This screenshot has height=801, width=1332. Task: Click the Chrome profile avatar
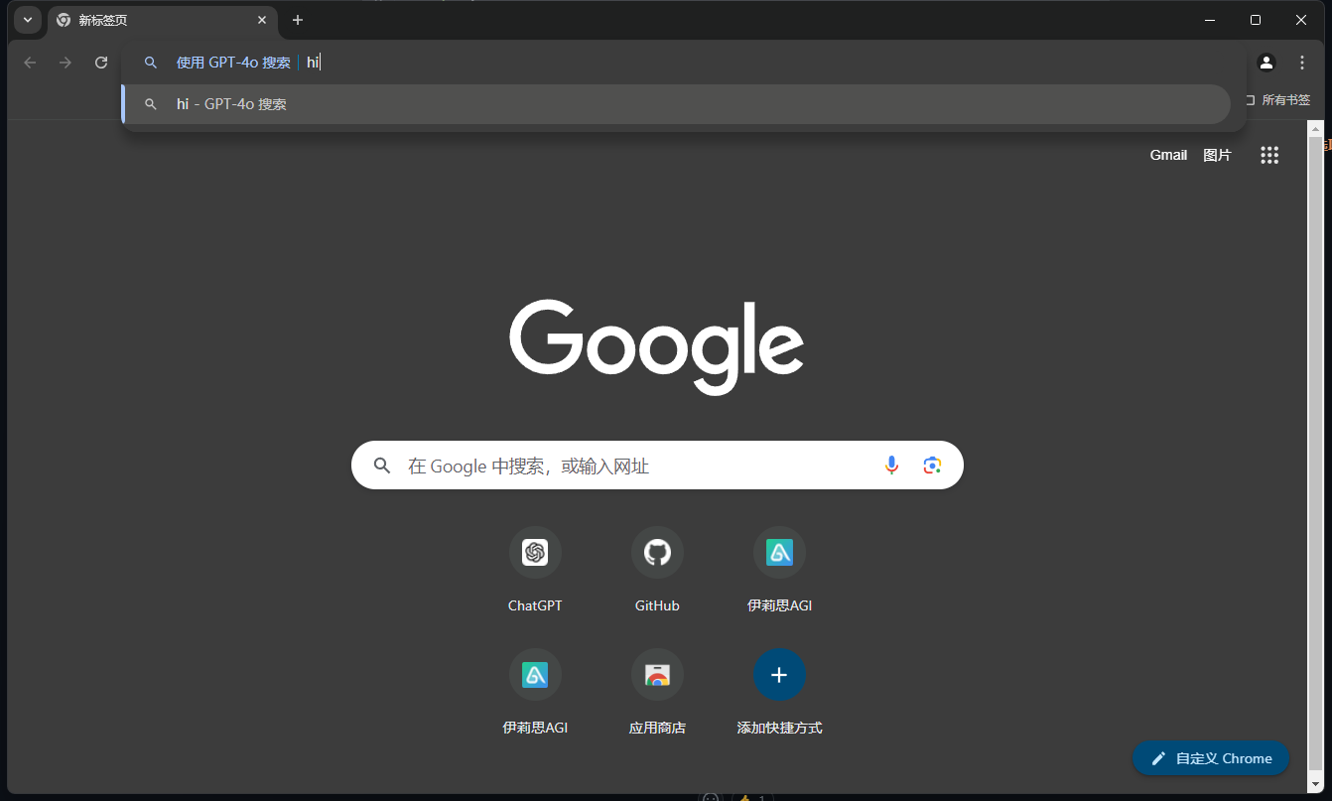click(x=1265, y=62)
